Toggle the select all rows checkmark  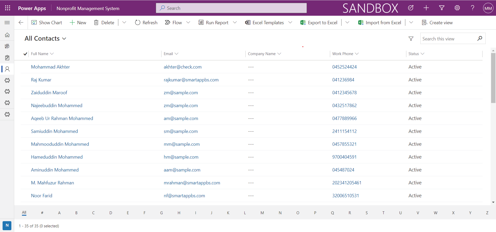(x=25, y=54)
